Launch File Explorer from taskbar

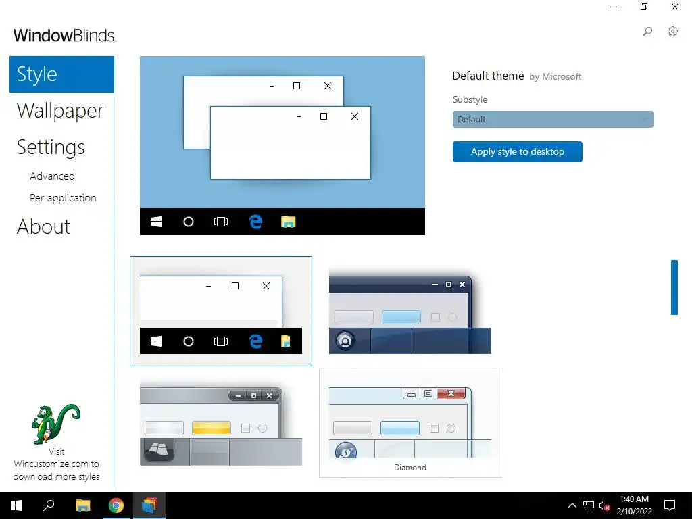pos(82,505)
